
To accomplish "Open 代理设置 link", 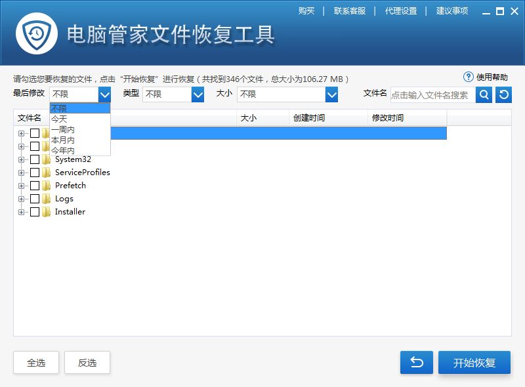I will [401, 11].
